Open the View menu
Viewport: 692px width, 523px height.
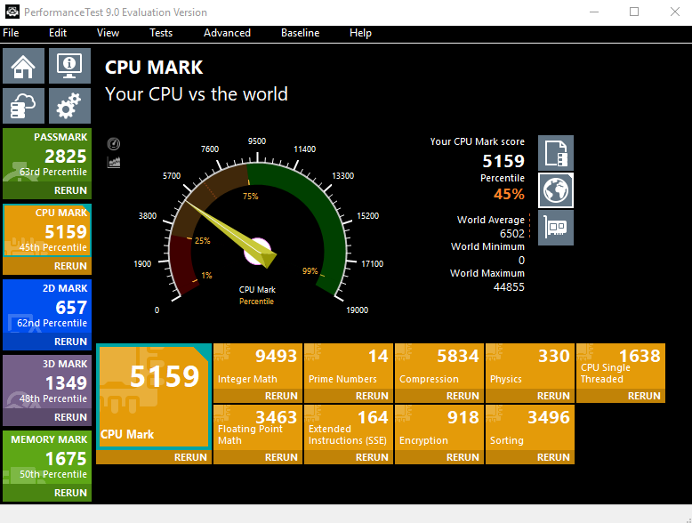(x=108, y=33)
